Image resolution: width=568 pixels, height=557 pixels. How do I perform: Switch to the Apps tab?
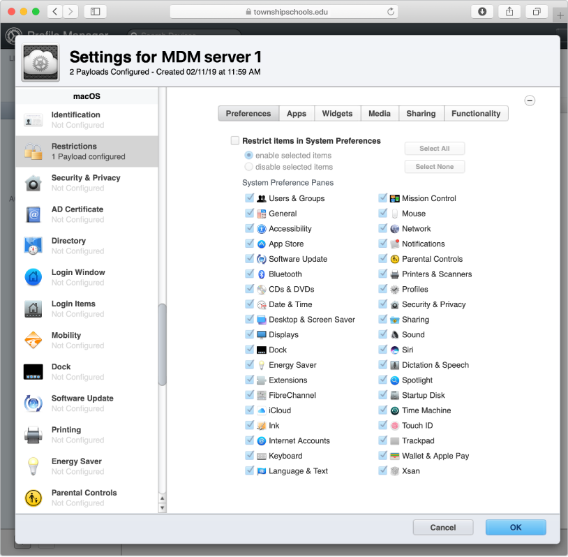point(297,114)
